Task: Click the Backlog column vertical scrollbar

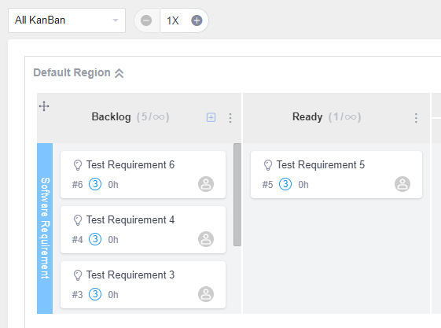Action: tap(237, 194)
